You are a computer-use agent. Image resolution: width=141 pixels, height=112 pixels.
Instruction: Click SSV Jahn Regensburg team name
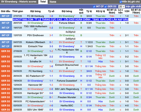[x=67, y=89]
